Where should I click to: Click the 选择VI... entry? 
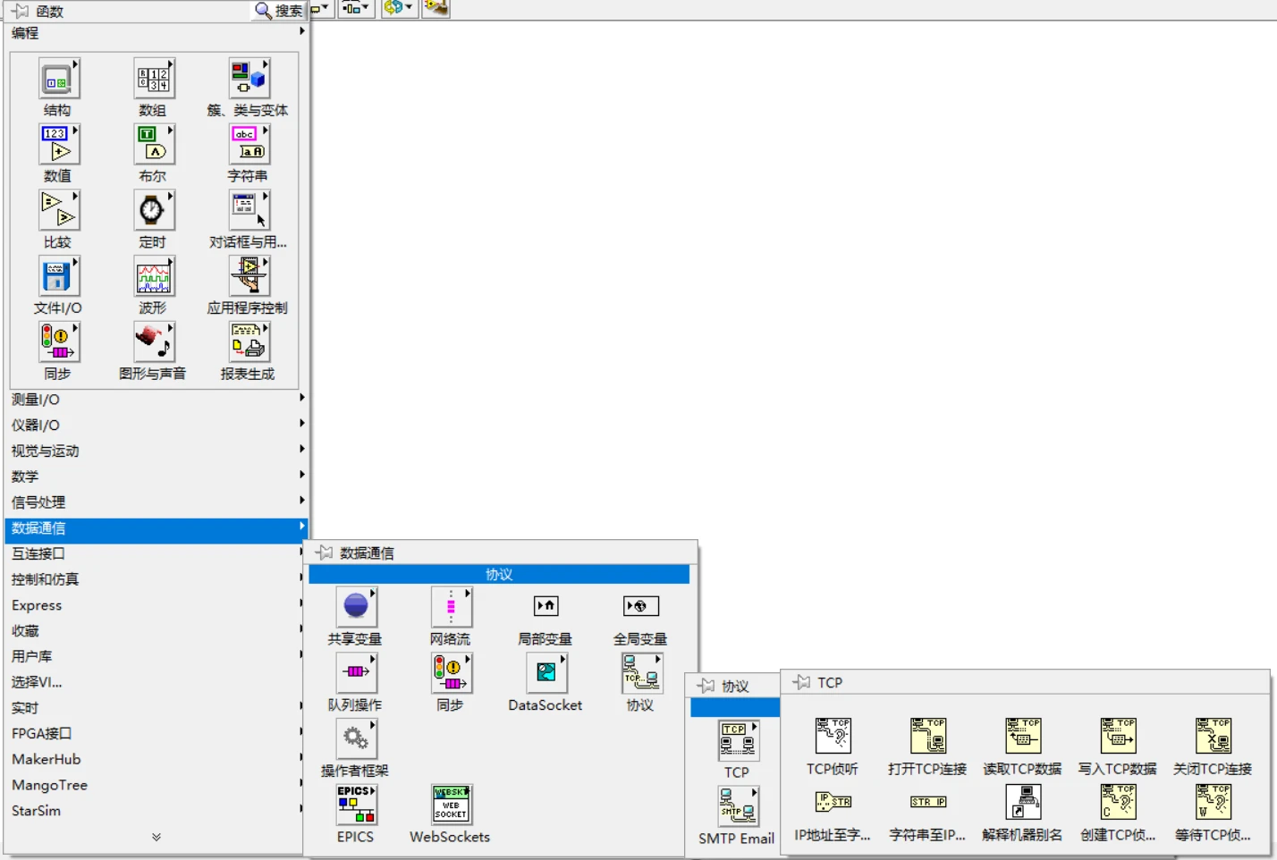(x=156, y=682)
